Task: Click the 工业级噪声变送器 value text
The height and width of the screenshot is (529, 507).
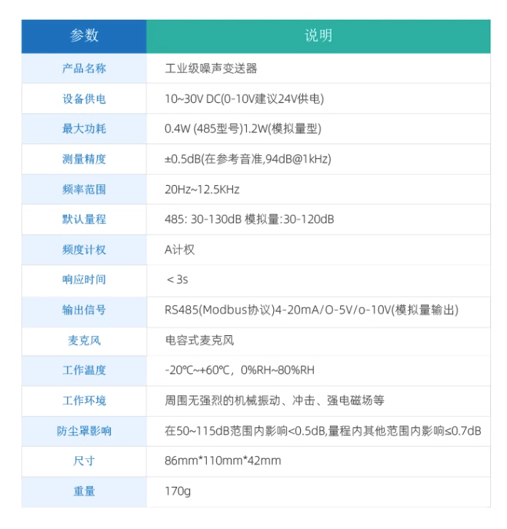Action: 211,68
